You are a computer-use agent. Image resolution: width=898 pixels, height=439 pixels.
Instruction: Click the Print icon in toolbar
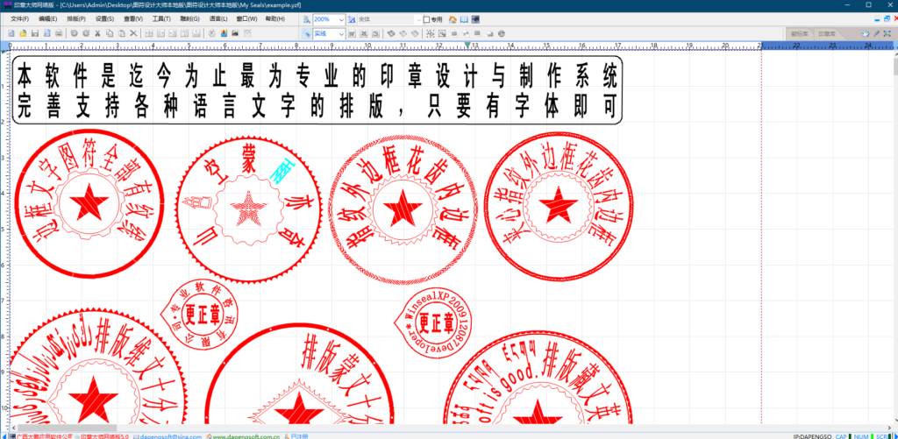click(58, 33)
